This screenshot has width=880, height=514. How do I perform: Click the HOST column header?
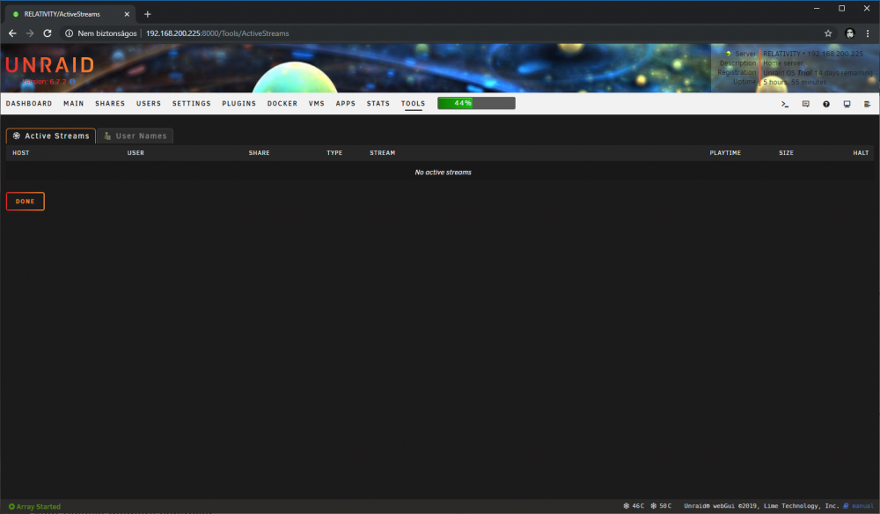pyautogui.click(x=21, y=152)
